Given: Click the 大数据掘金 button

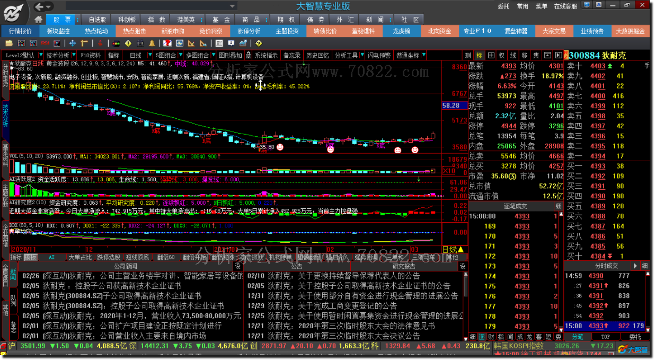Looking at the screenshot, I should tap(630, 31).
